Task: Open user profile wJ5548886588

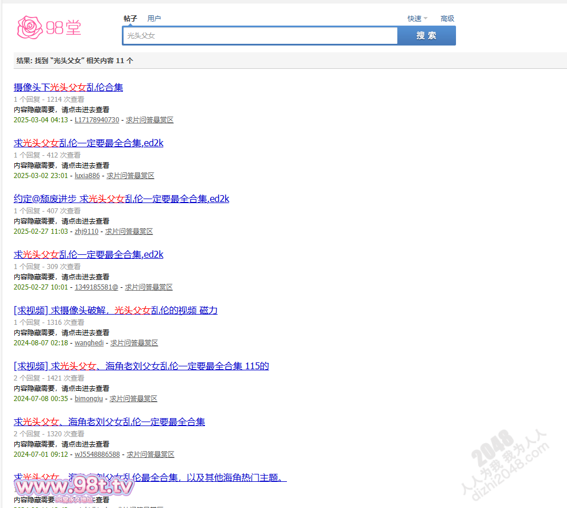Action: point(97,455)
